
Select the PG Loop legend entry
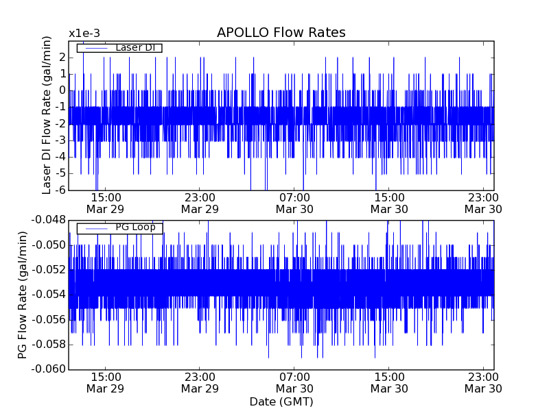135,227
